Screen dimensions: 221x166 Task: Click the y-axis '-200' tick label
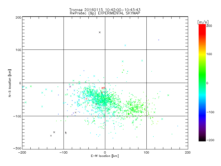click(17, 148)
